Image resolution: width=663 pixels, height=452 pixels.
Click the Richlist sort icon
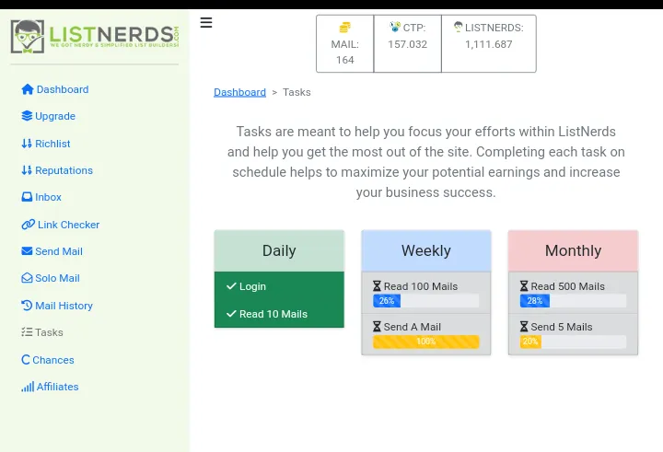[27, 144]
